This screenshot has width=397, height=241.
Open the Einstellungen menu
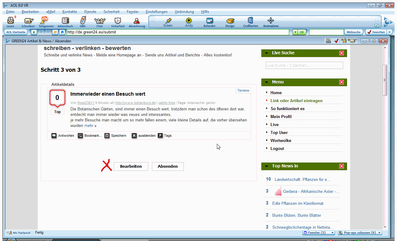(157, 12)
